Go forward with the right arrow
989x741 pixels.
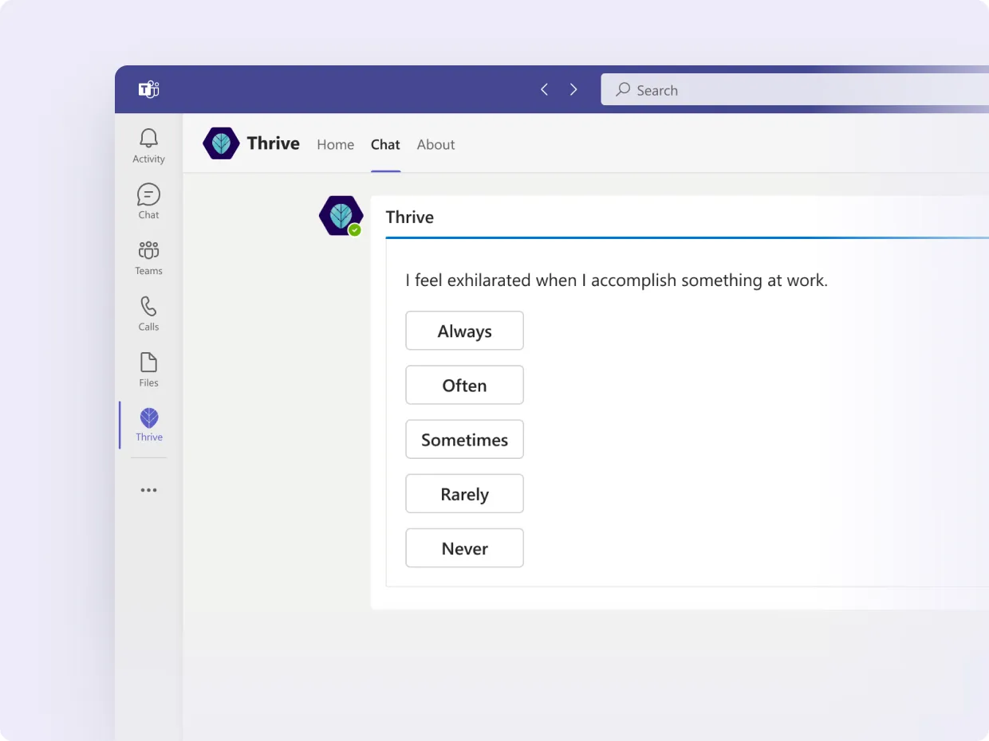pos(573,89)
